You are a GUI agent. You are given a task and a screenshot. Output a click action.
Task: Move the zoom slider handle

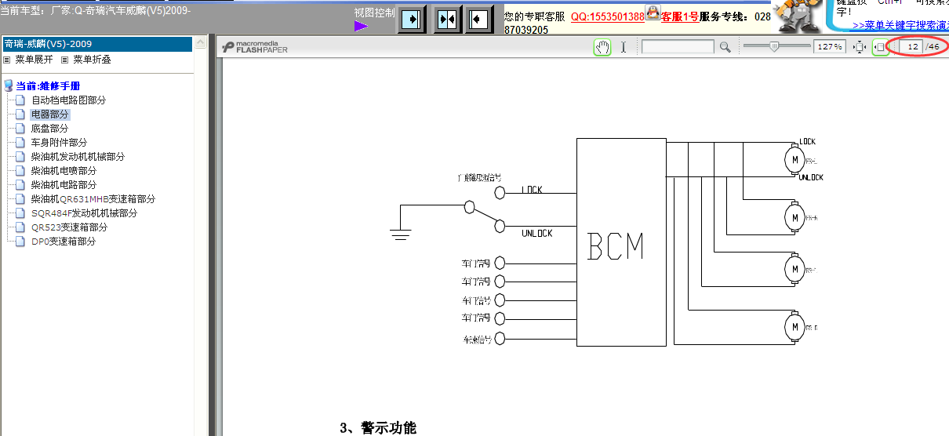pyautogui.click(x=774, y=47)
